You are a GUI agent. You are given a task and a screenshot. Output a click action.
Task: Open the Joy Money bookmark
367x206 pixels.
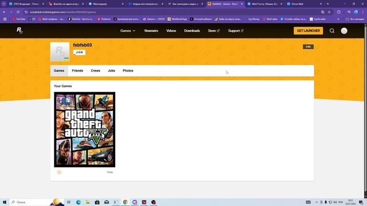click(x=253, y=19)
